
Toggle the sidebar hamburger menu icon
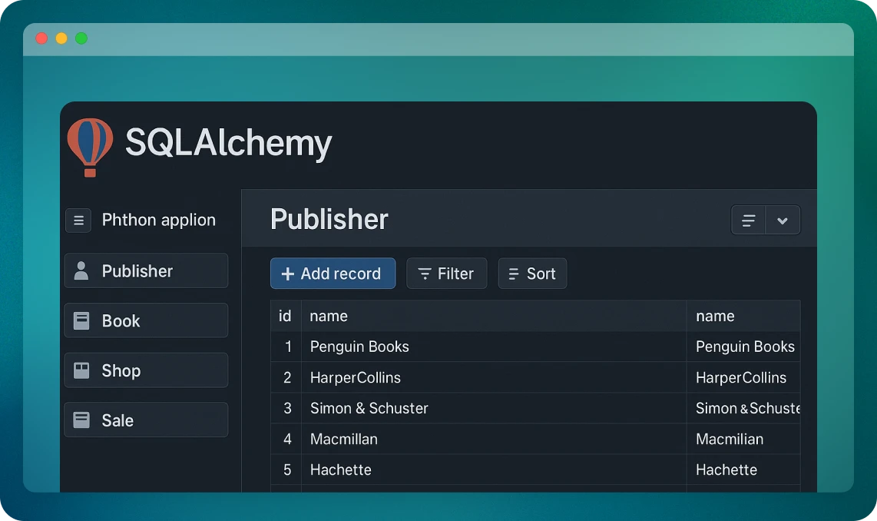(x=78, y=221)
